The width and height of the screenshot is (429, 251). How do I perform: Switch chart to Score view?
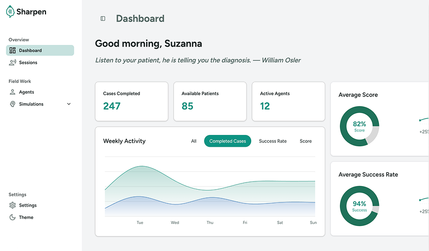click(306, 141)
